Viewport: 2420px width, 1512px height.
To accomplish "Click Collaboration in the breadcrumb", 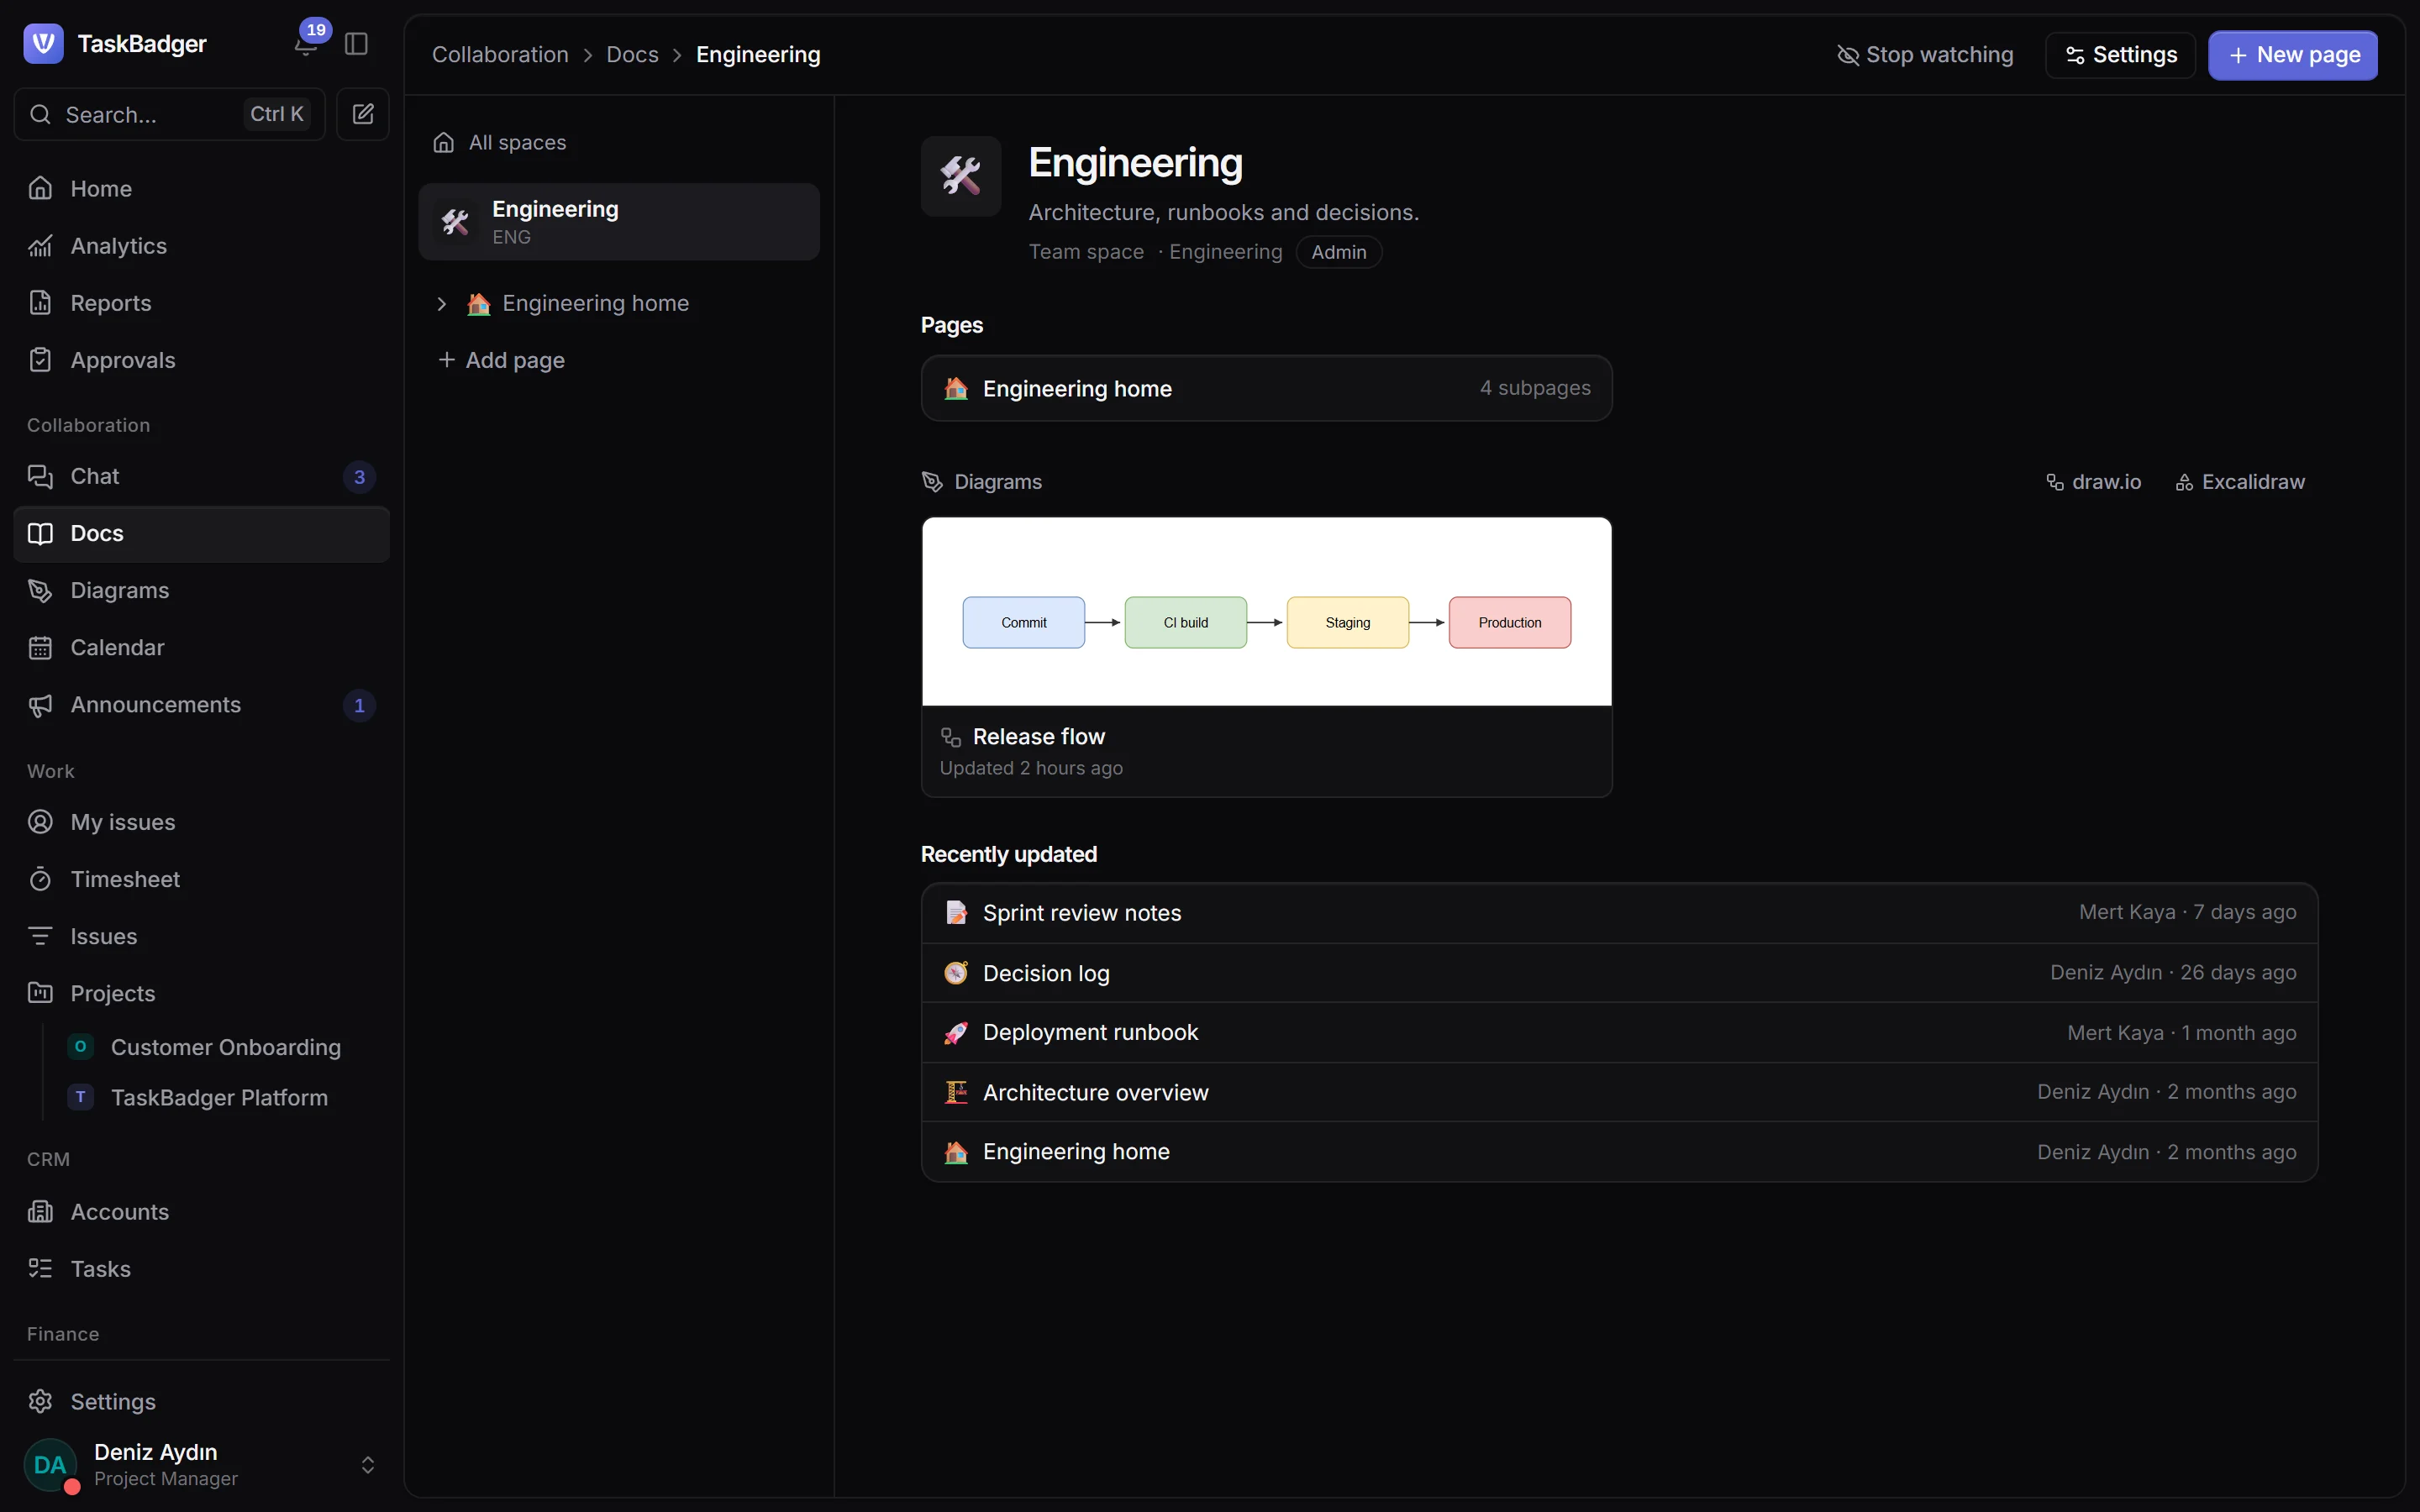I will [500, 55].
